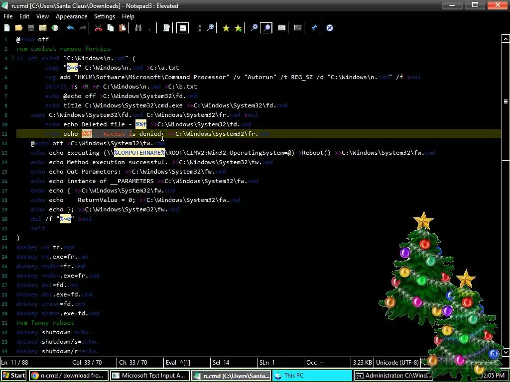
Task: Click the Redo gray arrow icon
Action: click(83, 28)
